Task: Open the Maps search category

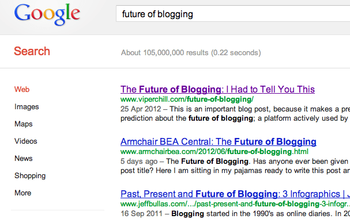Action: click(24, 124)
